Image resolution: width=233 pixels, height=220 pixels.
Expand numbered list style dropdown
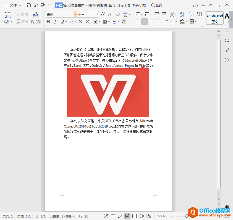151,15
